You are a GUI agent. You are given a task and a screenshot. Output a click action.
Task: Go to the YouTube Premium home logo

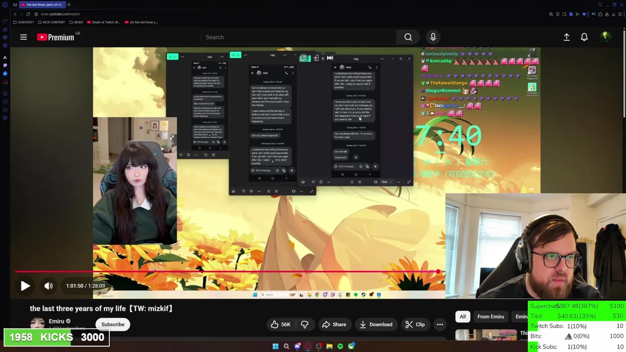55,37
